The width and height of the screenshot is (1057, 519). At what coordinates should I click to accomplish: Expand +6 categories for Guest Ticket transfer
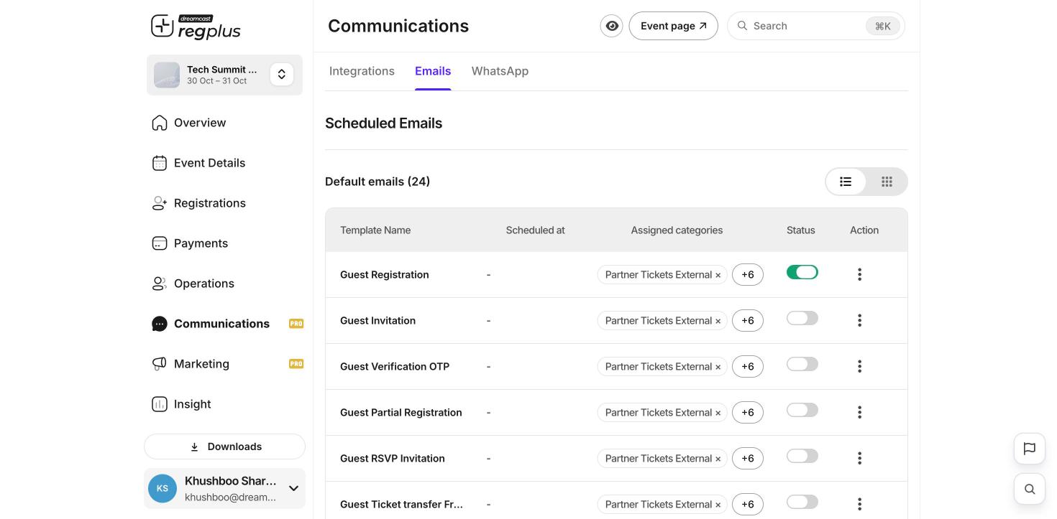click(x=748, y=504)
